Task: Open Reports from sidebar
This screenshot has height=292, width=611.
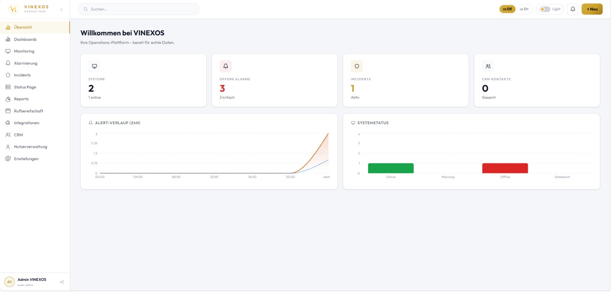Action: 35,99
